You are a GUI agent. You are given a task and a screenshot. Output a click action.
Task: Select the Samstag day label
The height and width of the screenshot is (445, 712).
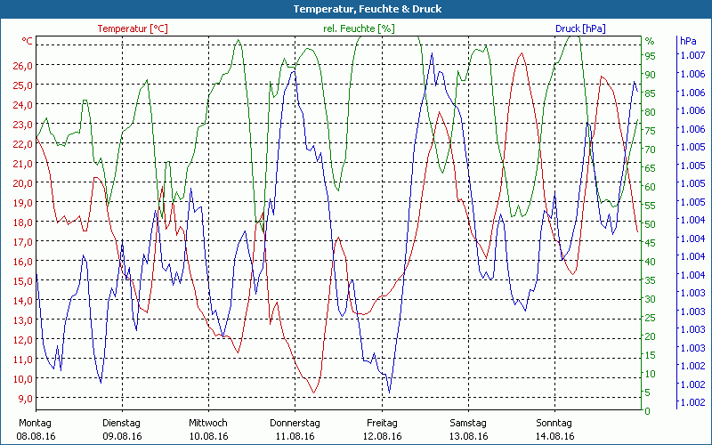coord(467,423)
